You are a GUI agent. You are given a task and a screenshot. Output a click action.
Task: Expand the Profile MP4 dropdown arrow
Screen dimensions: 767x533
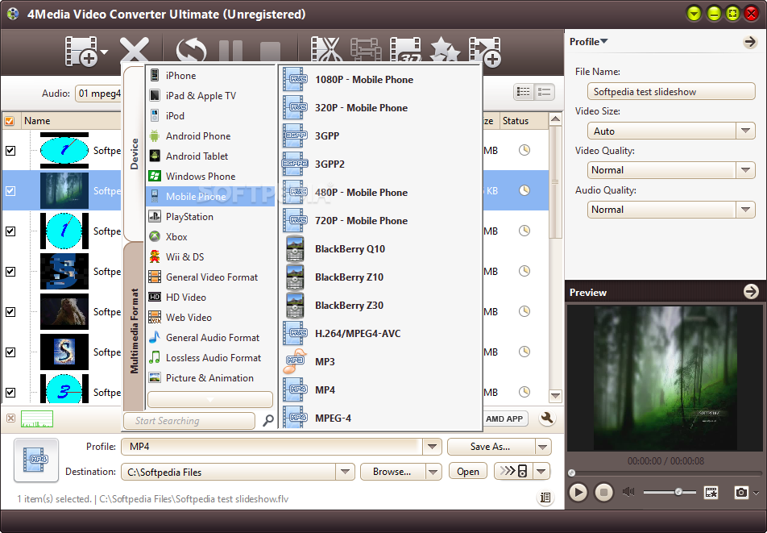[x=432, y=447]
